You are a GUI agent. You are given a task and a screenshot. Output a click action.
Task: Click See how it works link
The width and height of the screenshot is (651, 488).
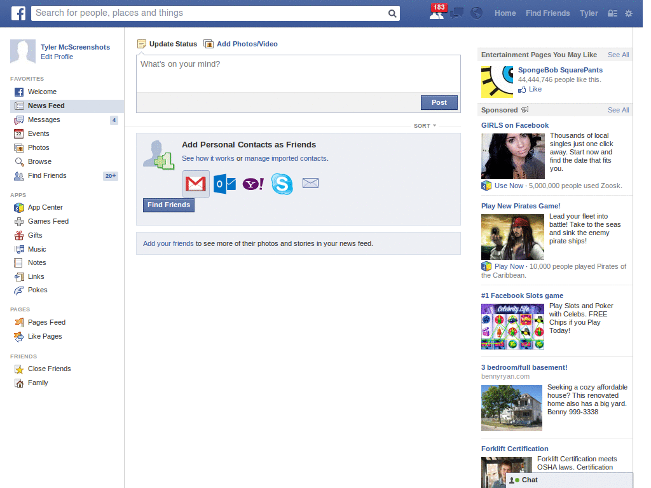208,158
